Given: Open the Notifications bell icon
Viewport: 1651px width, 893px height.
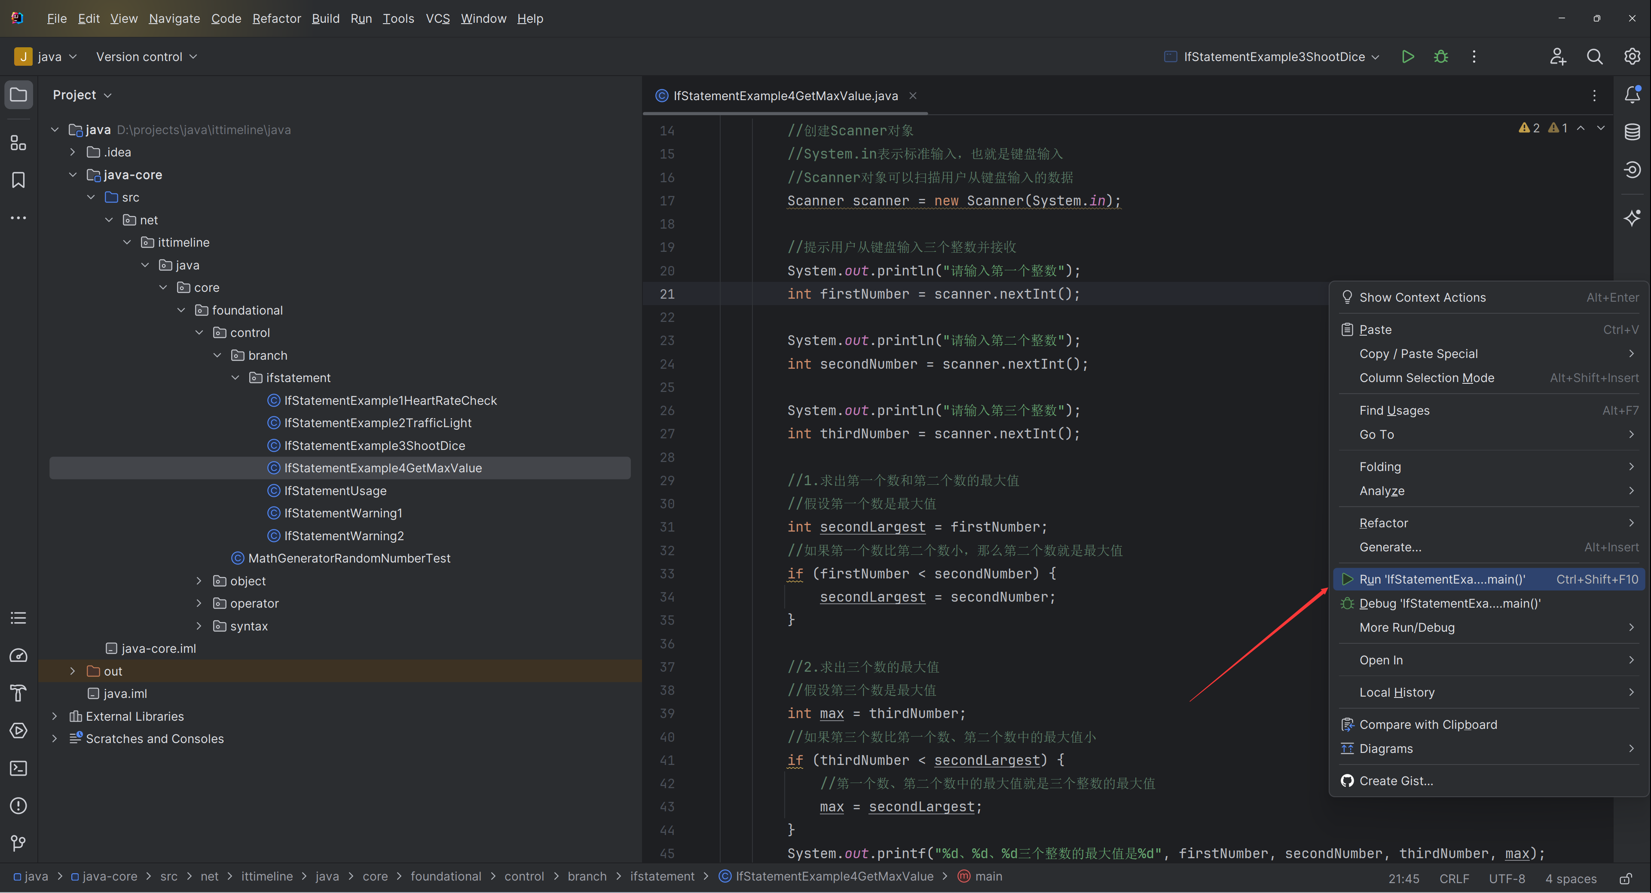Looking at the screenshot, I should tap(1633, 95).
